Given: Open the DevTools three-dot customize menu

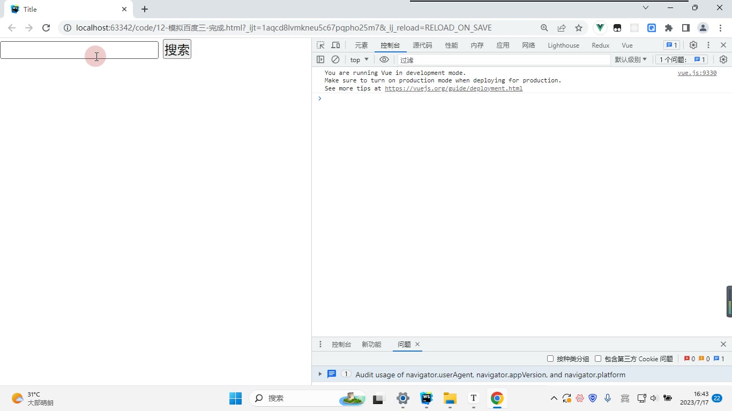Looking at the screenshot, I should point(708,45).
